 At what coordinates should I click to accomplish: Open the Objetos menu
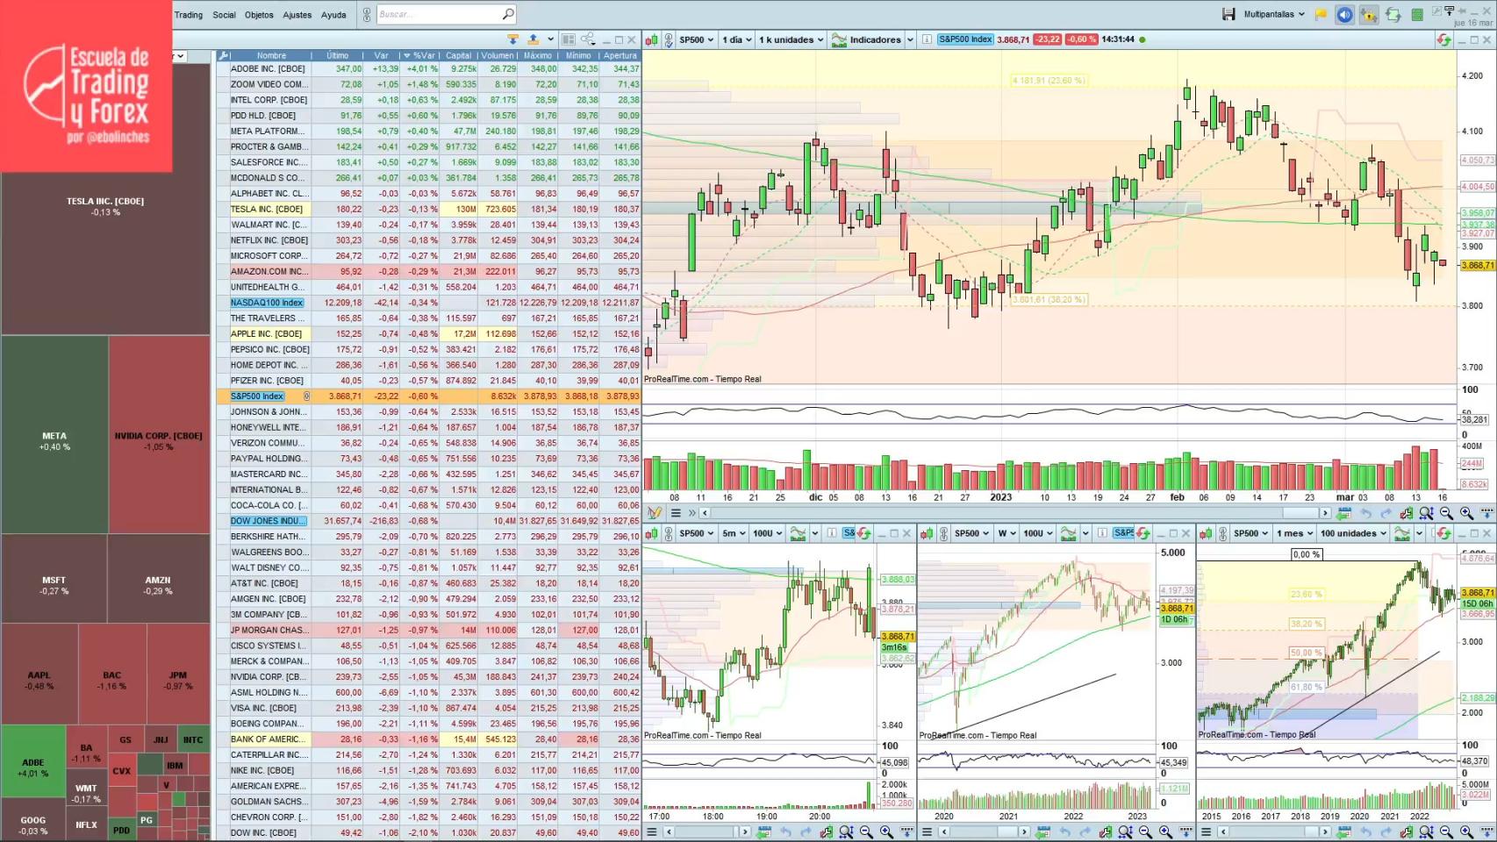[259, 15]
